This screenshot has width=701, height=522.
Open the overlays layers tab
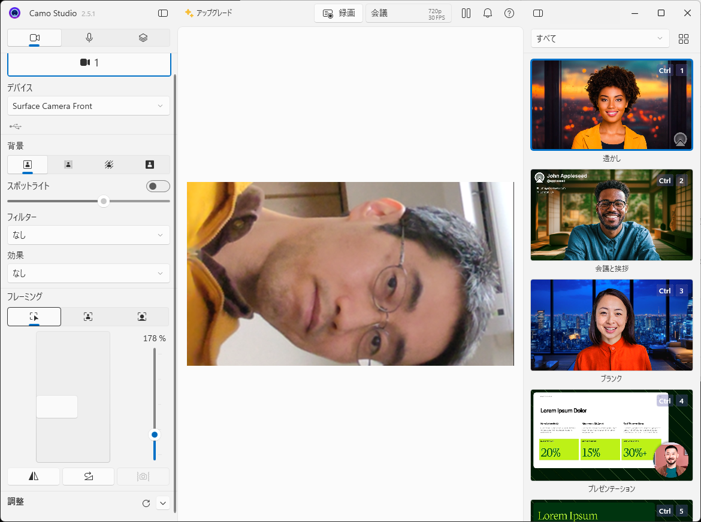(143, 38)
